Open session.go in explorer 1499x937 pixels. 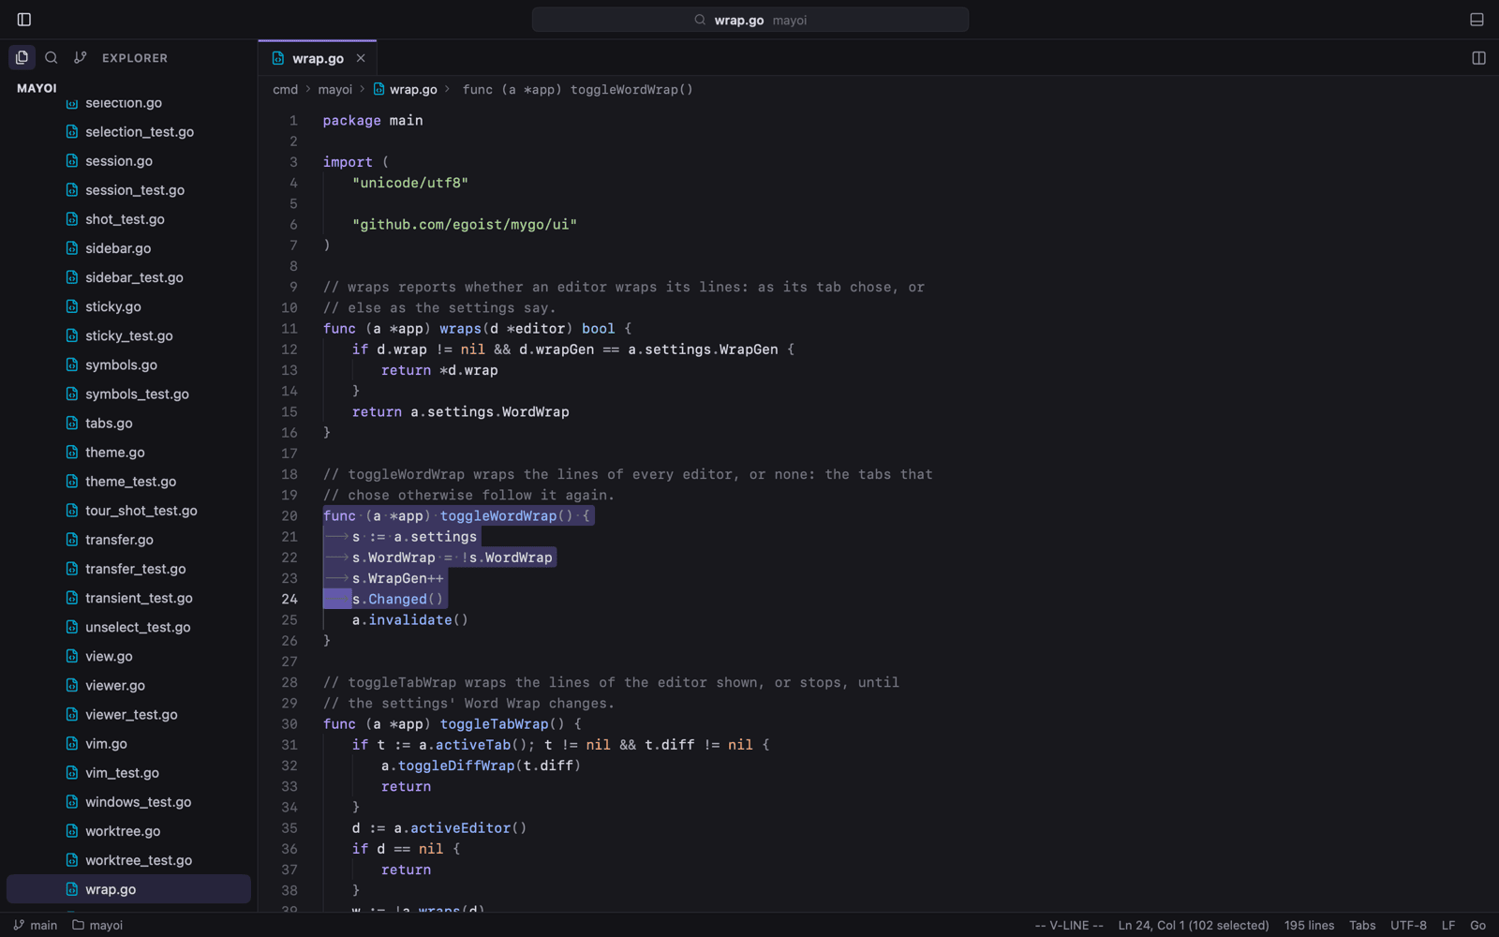128,161
